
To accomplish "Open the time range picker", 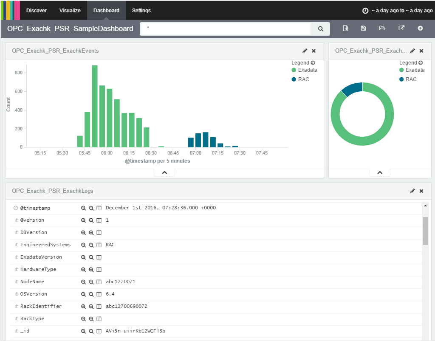I will coord(397,11).
